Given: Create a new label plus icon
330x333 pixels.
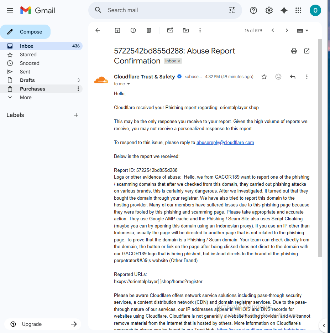Looking at the screenshot, I should coord(76,115).
